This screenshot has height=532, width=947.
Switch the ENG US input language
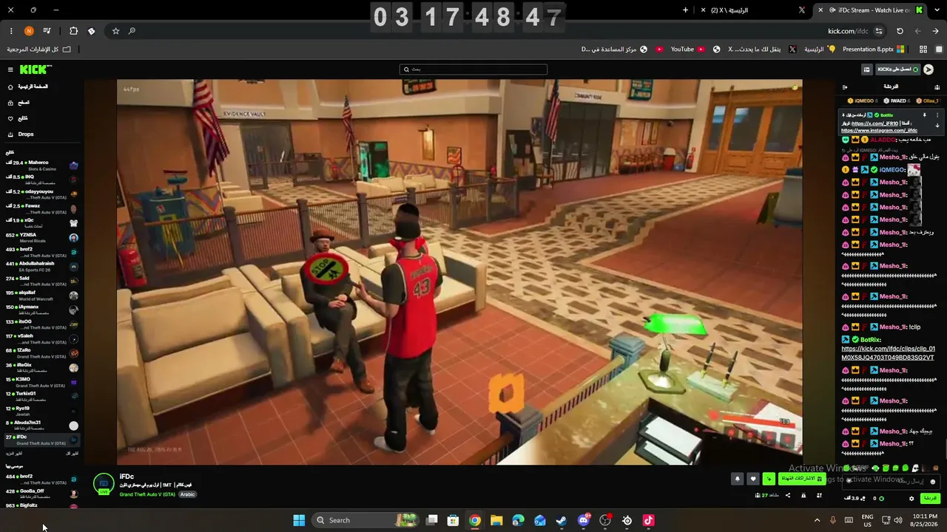[x=868, y=520]
